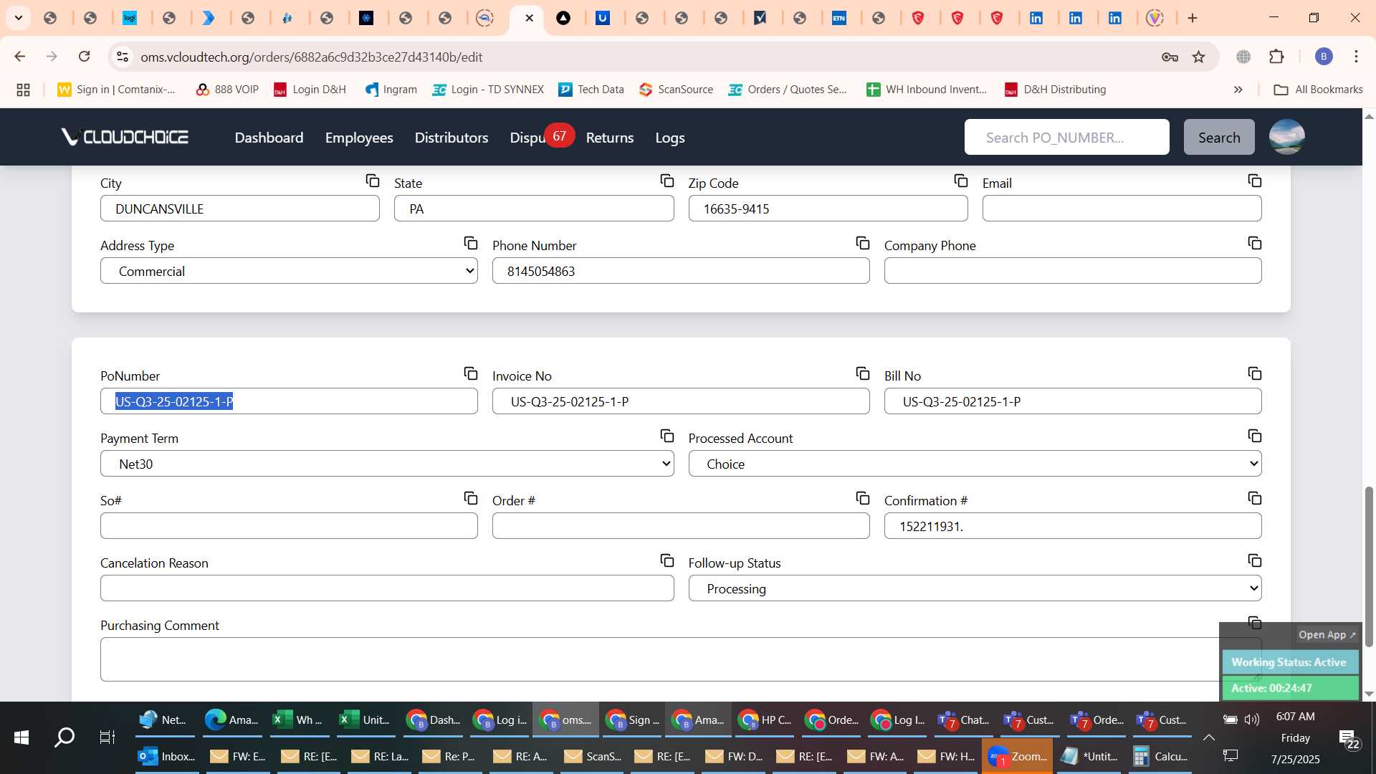The image size is (1376, 774).
Task: Open the Windows Start menu
Action: 21,737
